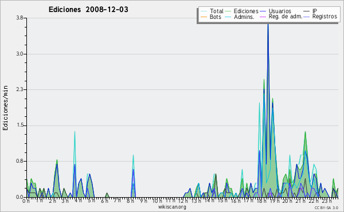
Task: Click the y-axis value "1.5"
Action: pyautogui.click(x=19, y=125)
